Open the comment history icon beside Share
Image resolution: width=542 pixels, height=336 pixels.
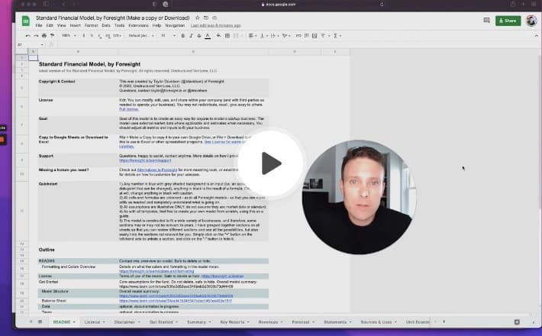click(486, 21)
